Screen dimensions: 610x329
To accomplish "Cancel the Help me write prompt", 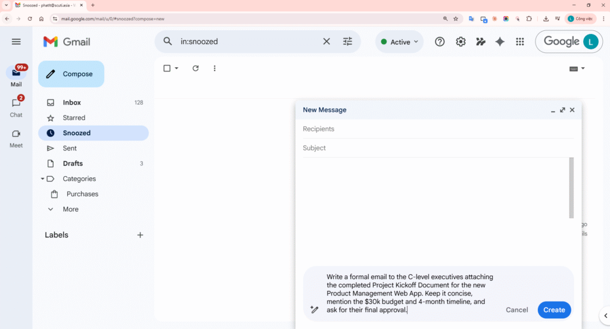I will coord(516,310).
